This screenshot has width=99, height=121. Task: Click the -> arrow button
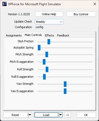(67, 115)
